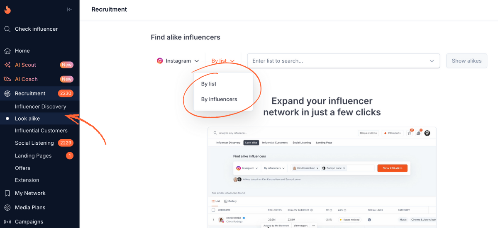Expand the list search dropdown arrow

point(432,61)
